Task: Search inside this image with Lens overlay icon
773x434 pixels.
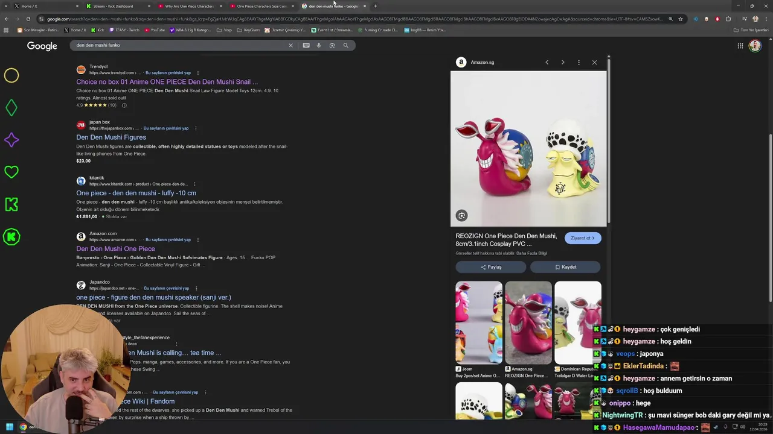Action: tap(461, 216)
